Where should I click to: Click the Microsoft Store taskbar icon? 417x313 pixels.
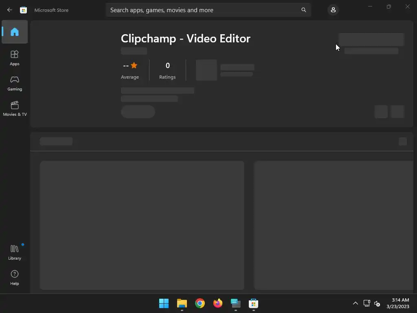tap(253, 303)
